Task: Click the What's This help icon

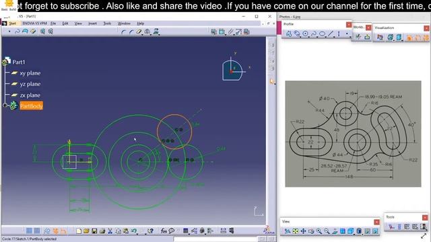Action: pos(150,231)
